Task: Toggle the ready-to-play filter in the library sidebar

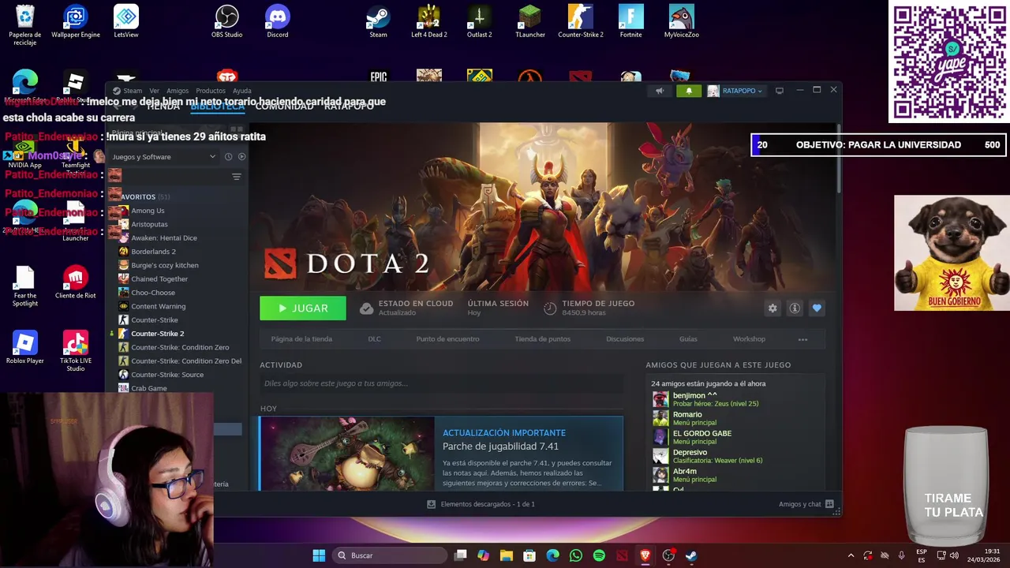Action: [241, 156]
